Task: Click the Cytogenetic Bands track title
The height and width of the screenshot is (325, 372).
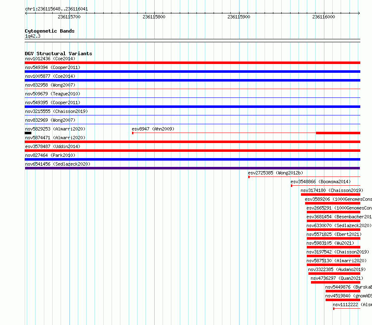Action: coord(50,31)
